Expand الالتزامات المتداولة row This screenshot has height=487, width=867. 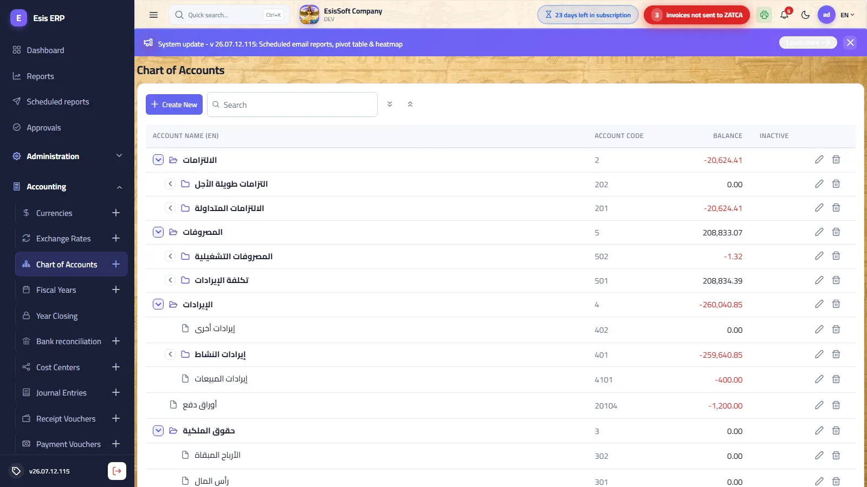tap(170, 208)
